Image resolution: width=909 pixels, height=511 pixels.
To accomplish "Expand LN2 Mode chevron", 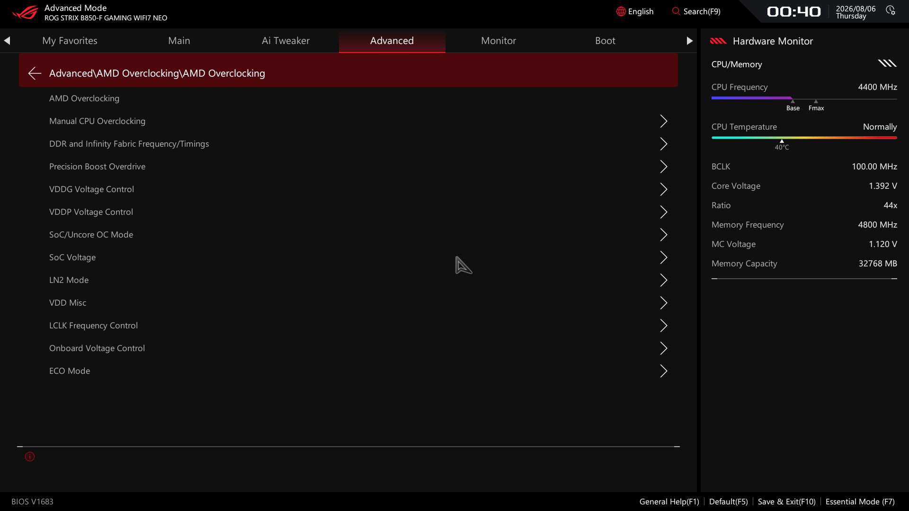I will (x=664, y=280).
